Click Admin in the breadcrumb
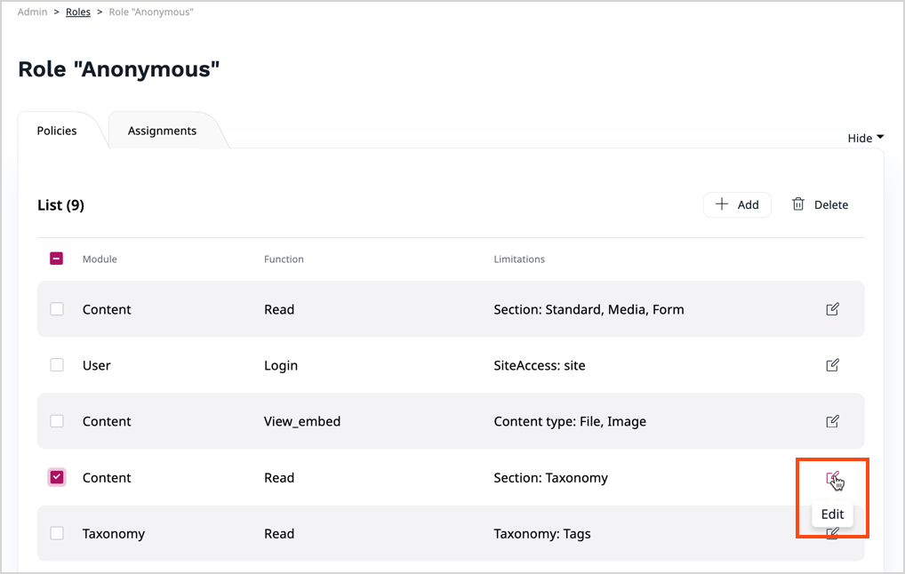 click(32, 12)
